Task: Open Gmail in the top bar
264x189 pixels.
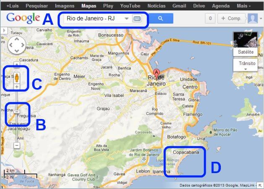Action: pyautogui.click(x=179, y=6)
